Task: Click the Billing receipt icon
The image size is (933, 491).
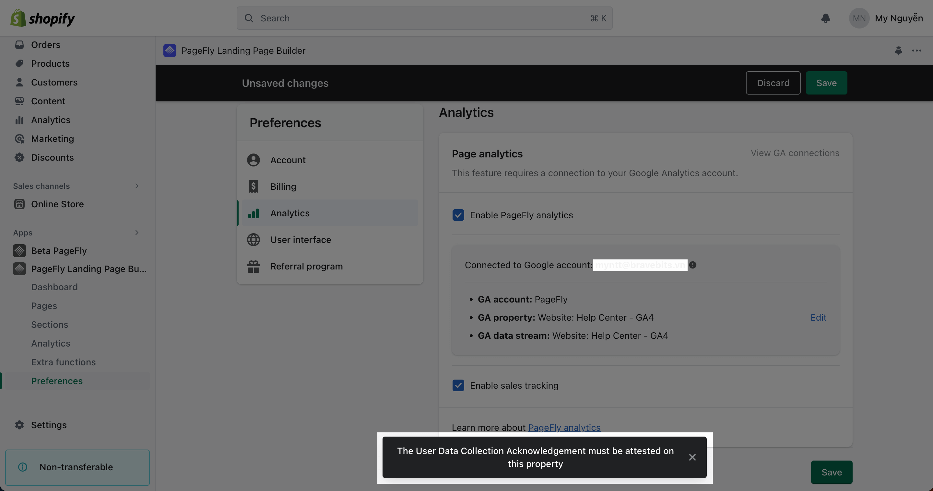Action: [x=254, y=186]
